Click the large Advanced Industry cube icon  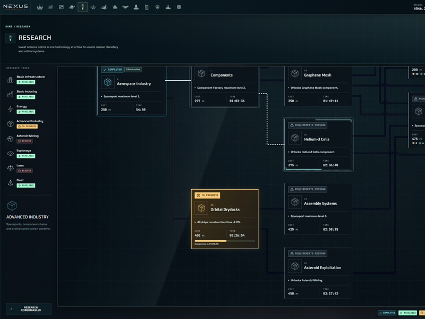12,206
